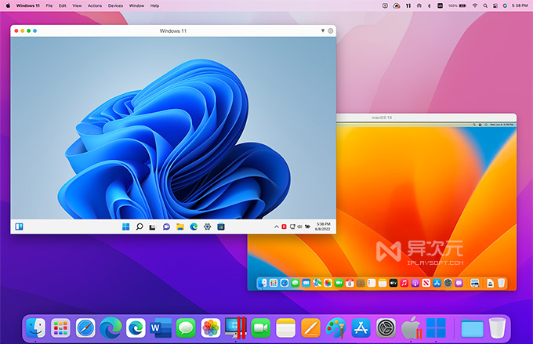The width and height of the screenshot is (533, 344).
Task: Click the battery 100% indicator in menu bar
Action: pos(457,5)
